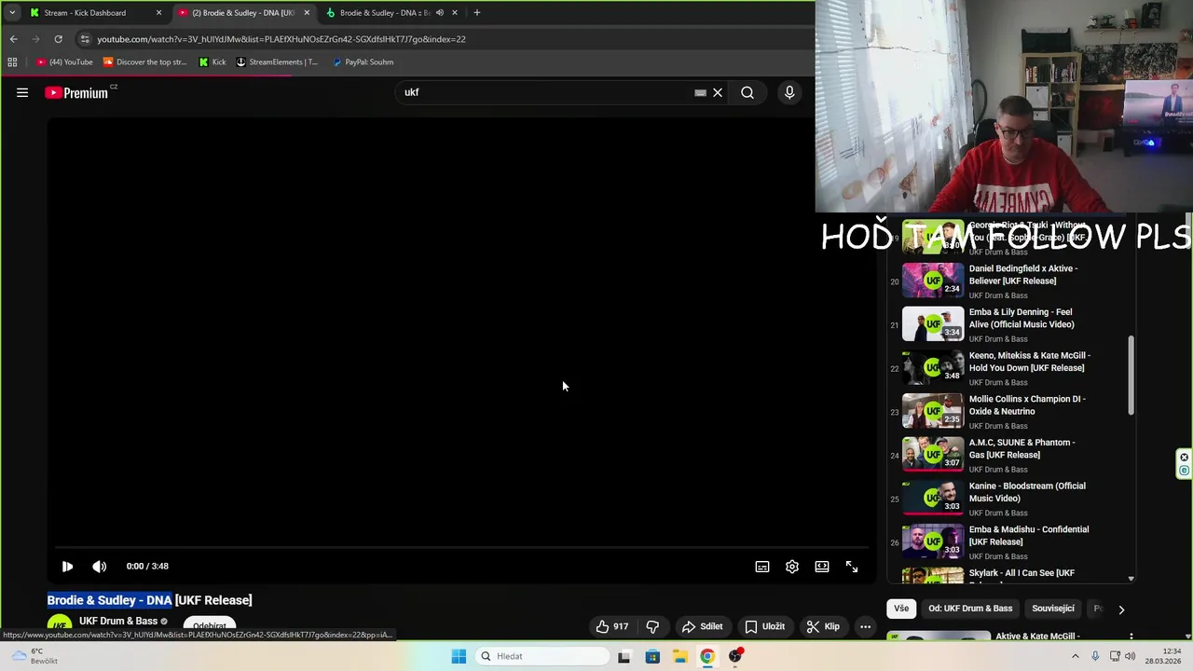1193x671 pixels.
Task: Open Chrome from the taskbar
Action: pos(707,656)
